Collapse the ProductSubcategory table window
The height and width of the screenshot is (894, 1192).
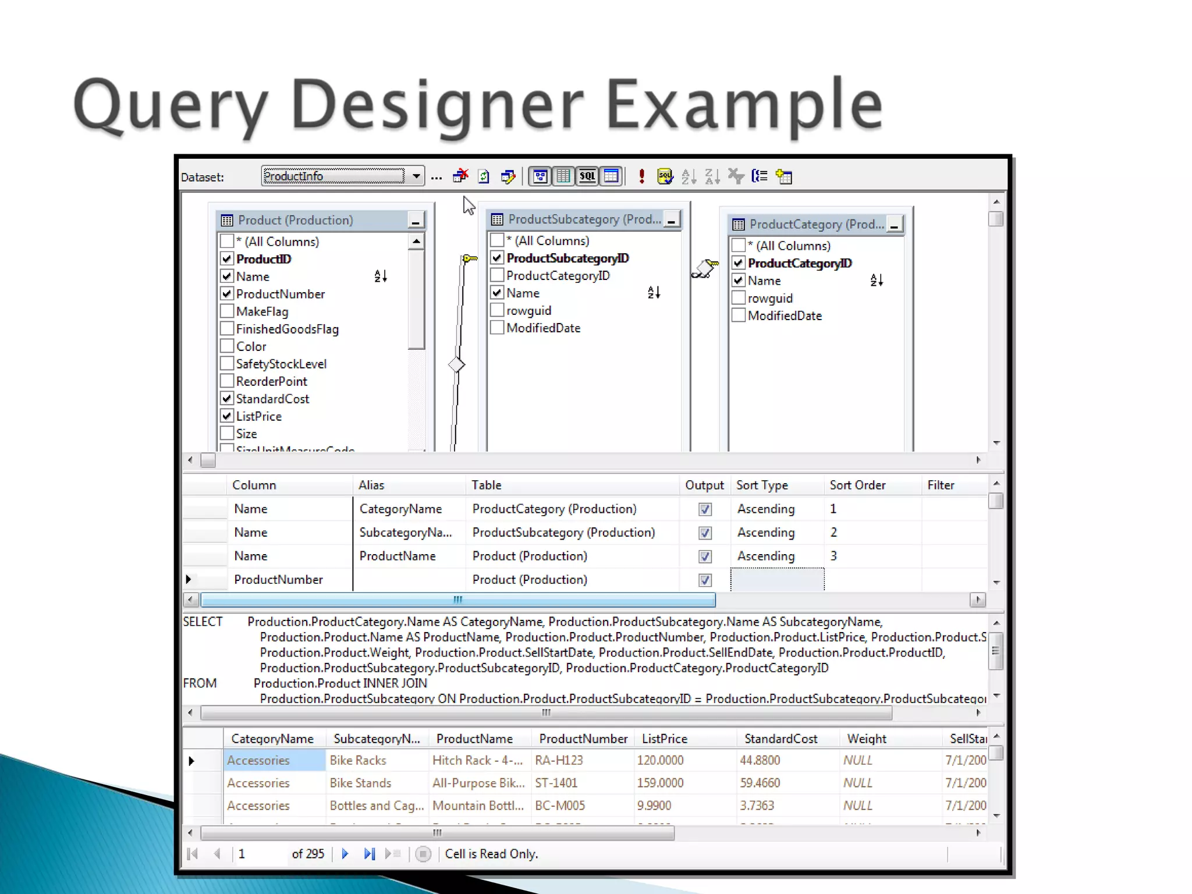pos(672,220)
